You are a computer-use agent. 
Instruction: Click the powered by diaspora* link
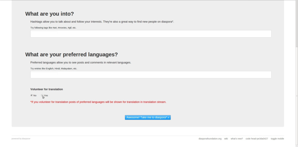[21, 139]
